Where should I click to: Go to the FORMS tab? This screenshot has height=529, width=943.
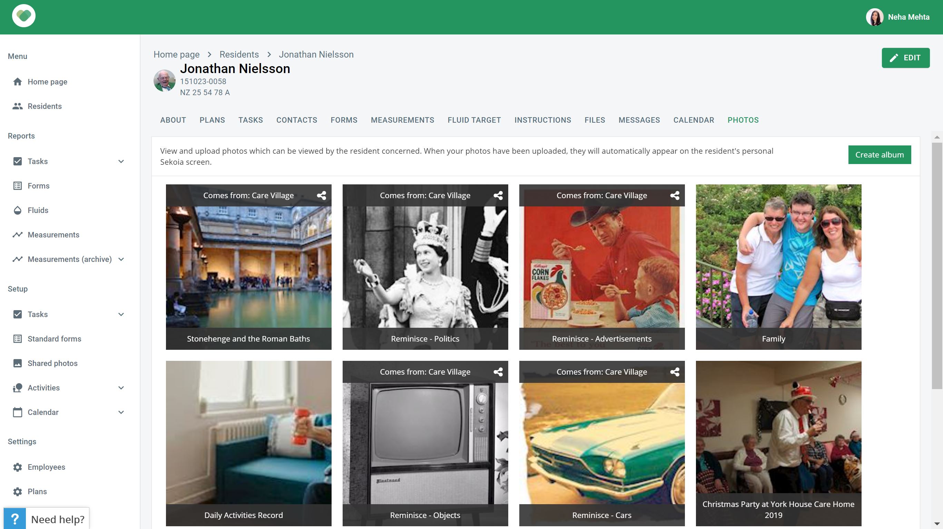coord(344,120)
